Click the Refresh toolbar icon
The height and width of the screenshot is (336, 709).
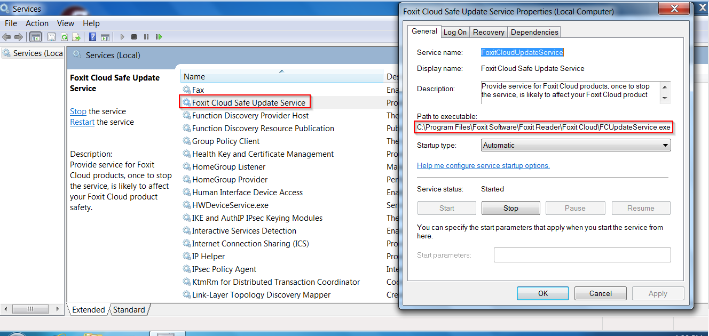pos(64,37)
